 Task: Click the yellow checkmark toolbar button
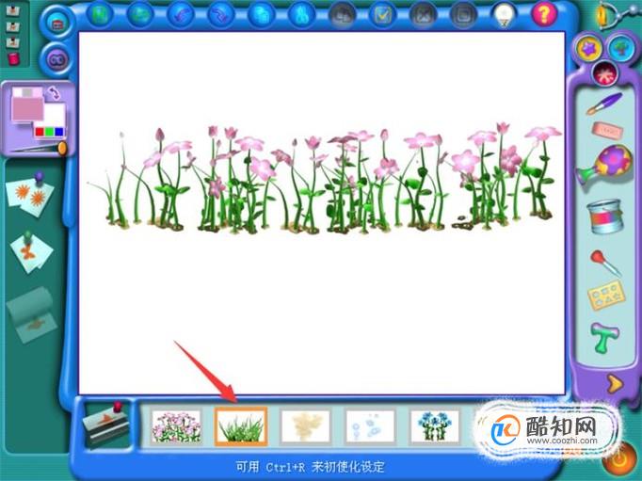(383, 15)
